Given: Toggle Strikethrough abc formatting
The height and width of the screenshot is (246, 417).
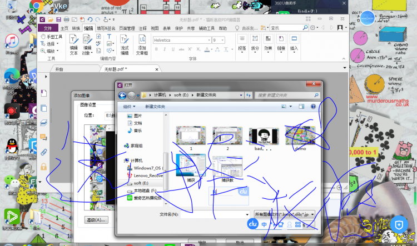Looking at the screenshot, I should click(x=182, y=49).
